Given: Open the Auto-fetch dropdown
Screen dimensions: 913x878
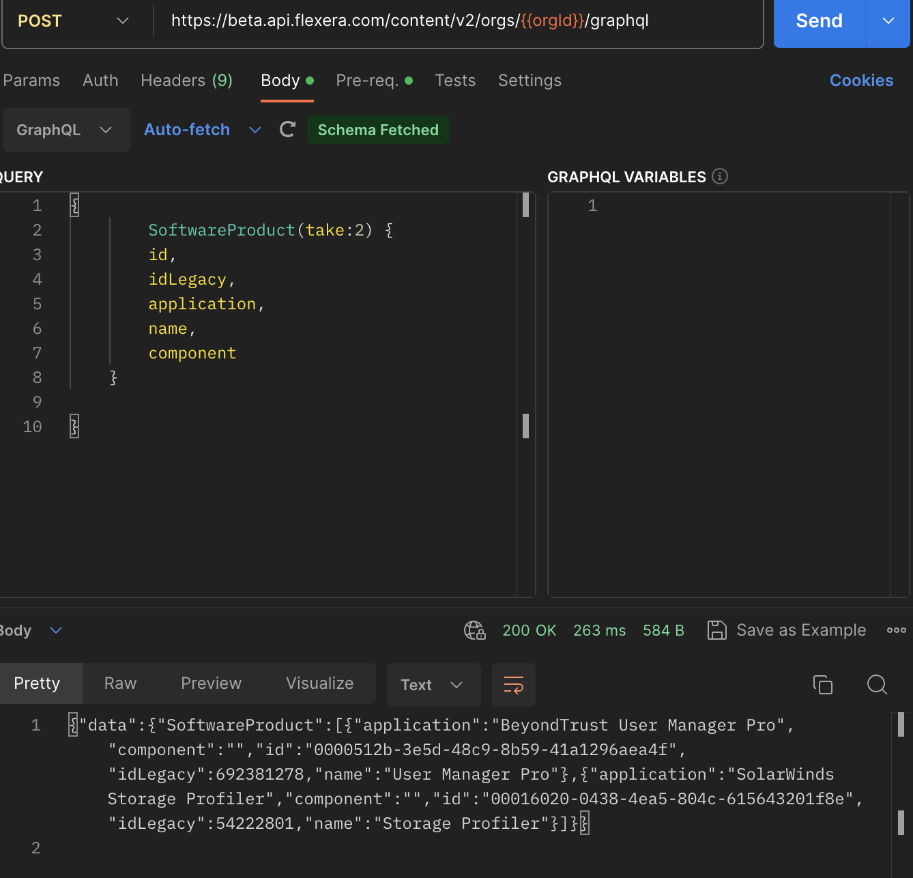Looking at the screenshot, I should click(x=201, y=130).
